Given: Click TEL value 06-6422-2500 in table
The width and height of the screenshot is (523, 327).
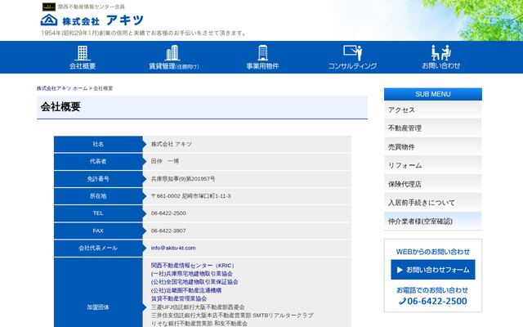Looking at the screenshot, I should [x=168, y=213].
